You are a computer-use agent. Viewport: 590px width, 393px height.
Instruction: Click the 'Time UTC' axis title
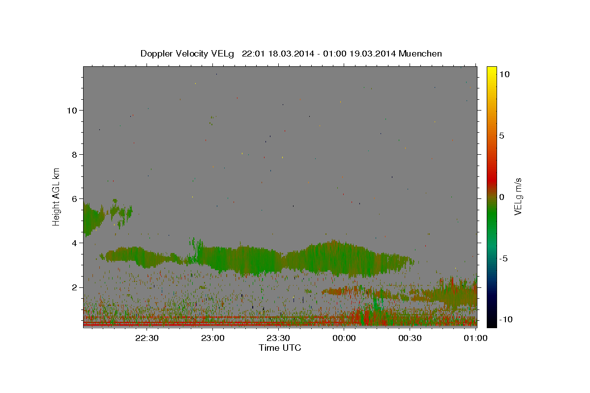click(x=280, y=348)
